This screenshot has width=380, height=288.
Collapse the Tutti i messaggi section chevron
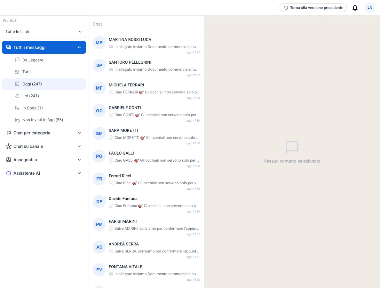pos(79,47)
